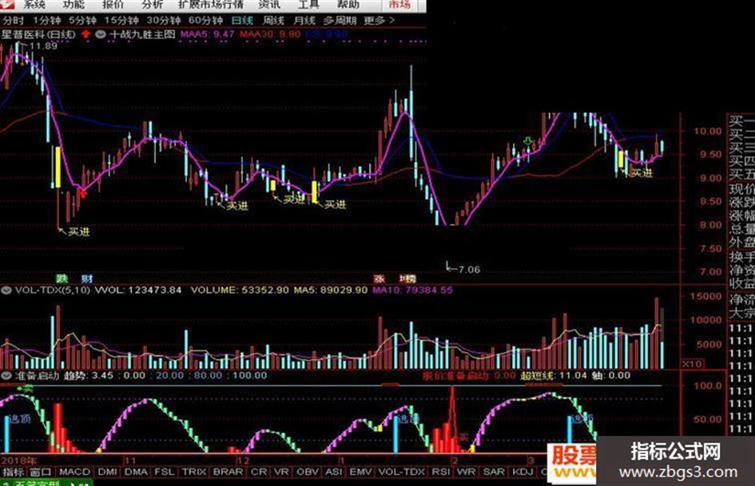Expand the VOL-TDX panel dropdown
Screen dimensions: 755x486
[6, 290]
